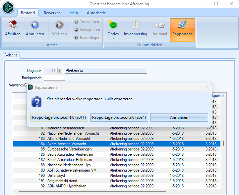
Task: Click the vertical scrollbar thumb of list
Action: 223,144
